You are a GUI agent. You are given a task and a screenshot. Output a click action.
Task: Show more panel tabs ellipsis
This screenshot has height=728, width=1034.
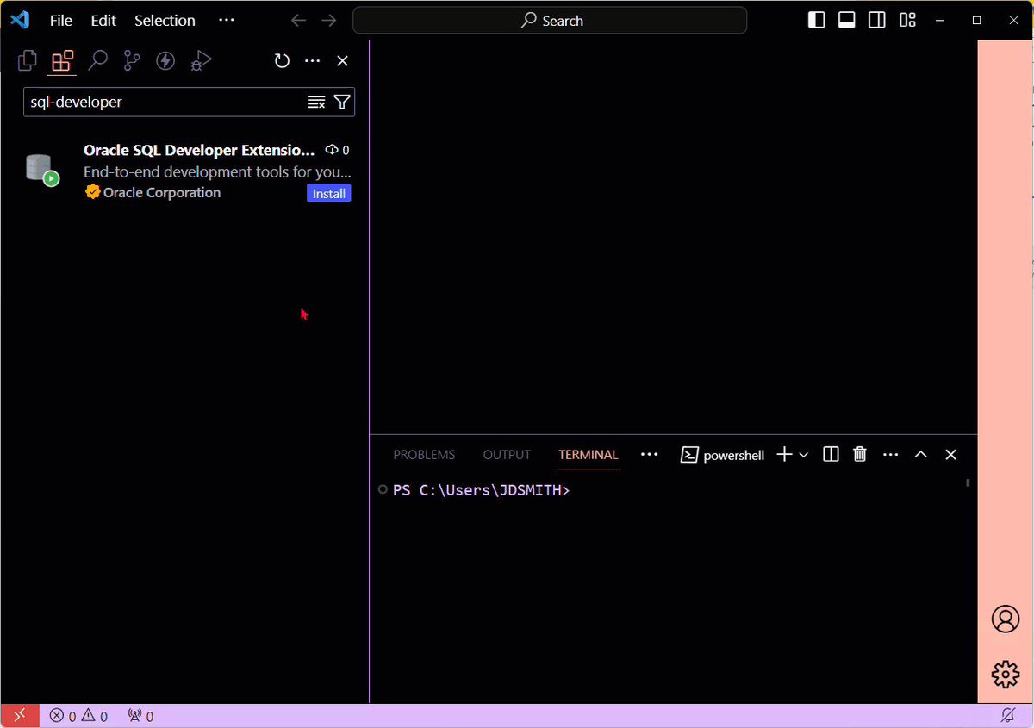click(650, 454)
